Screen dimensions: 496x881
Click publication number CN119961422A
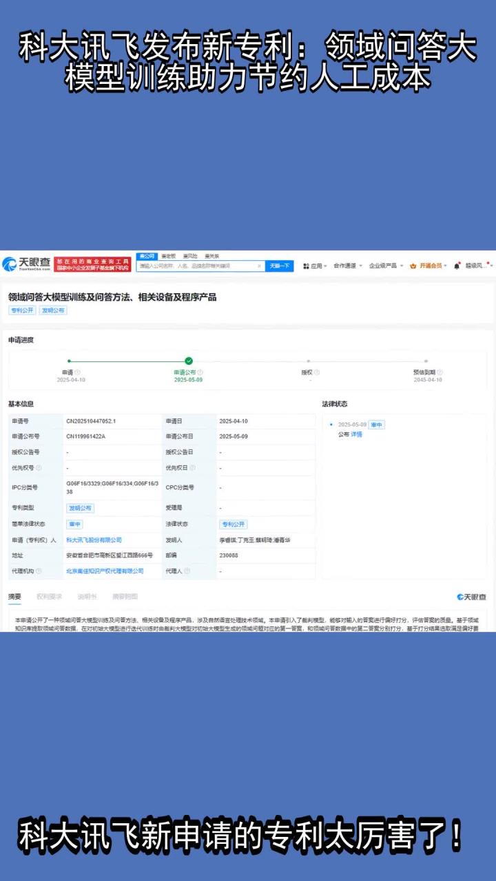[85, 436]
